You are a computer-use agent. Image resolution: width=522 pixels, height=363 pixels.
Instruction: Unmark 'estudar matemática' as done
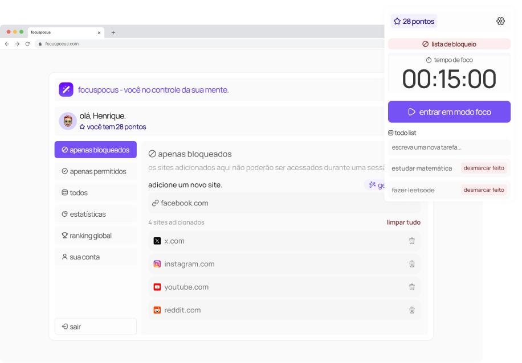point(483,168)
